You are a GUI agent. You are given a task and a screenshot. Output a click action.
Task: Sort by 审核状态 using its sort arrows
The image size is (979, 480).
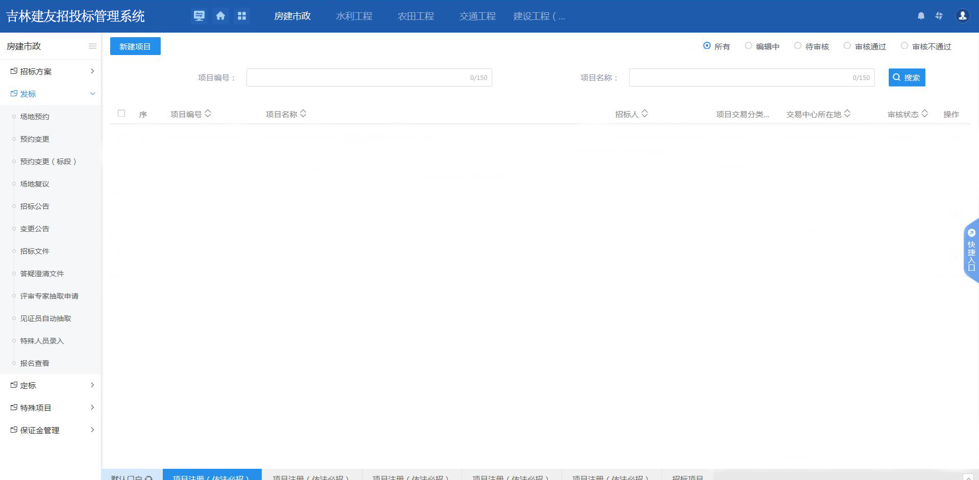(x=924, y=114)
